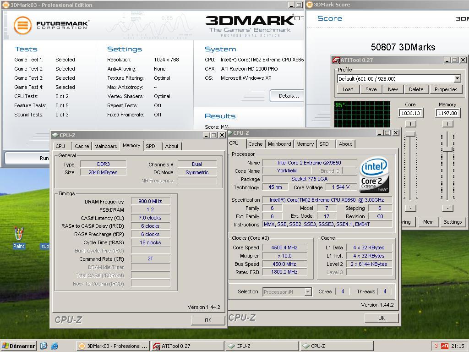Switch to second CPU-Z taskbar item
Viewport: 469px width, 352px height.
coord(337,346)
